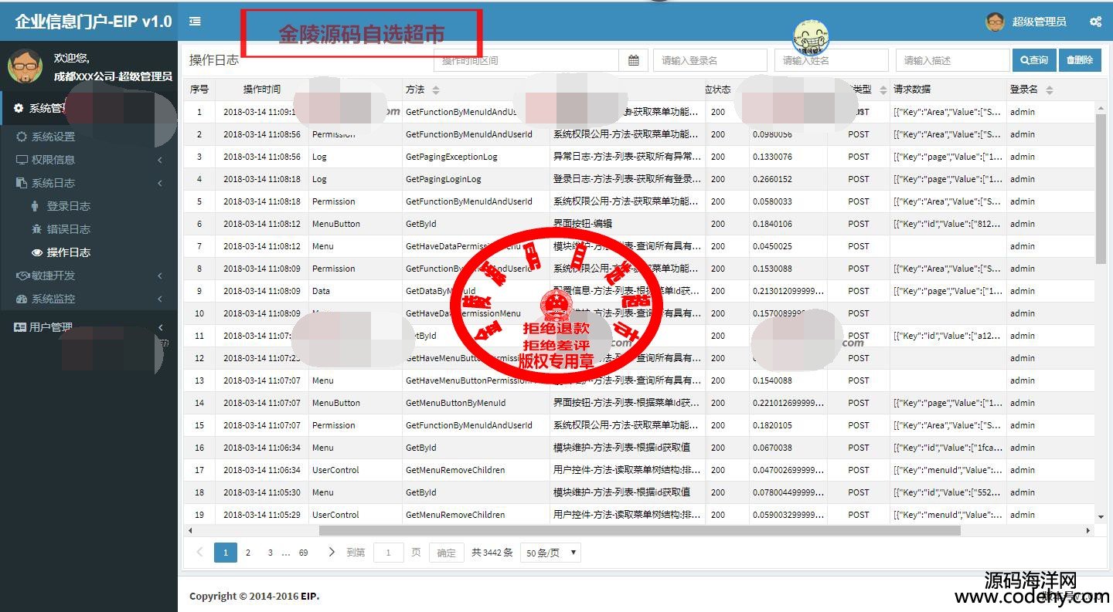Click the hamburger menu collapse icon
Viewport: 1113px width, 612px height.
pos(195,22)
